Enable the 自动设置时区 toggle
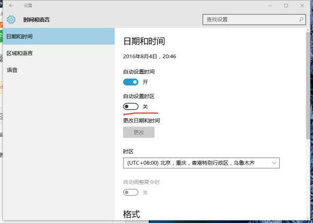Image resolution: width=313 pixels, height=223 pixels. click(x=131, y=106)
